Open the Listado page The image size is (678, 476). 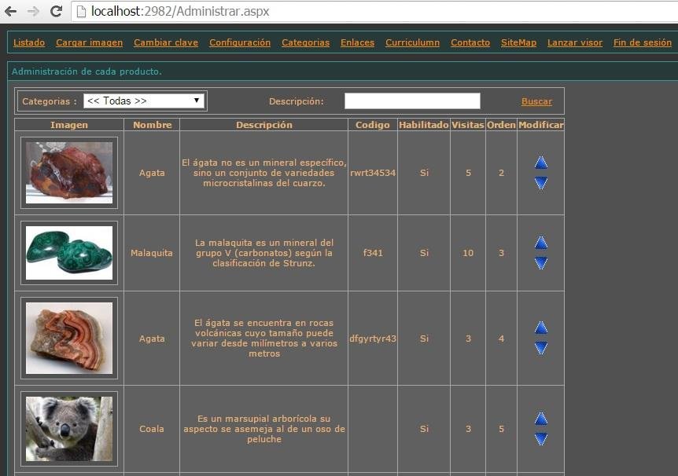tap(28, 42)
